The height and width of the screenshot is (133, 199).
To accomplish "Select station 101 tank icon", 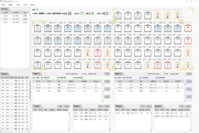I will (x=37, y=28).
